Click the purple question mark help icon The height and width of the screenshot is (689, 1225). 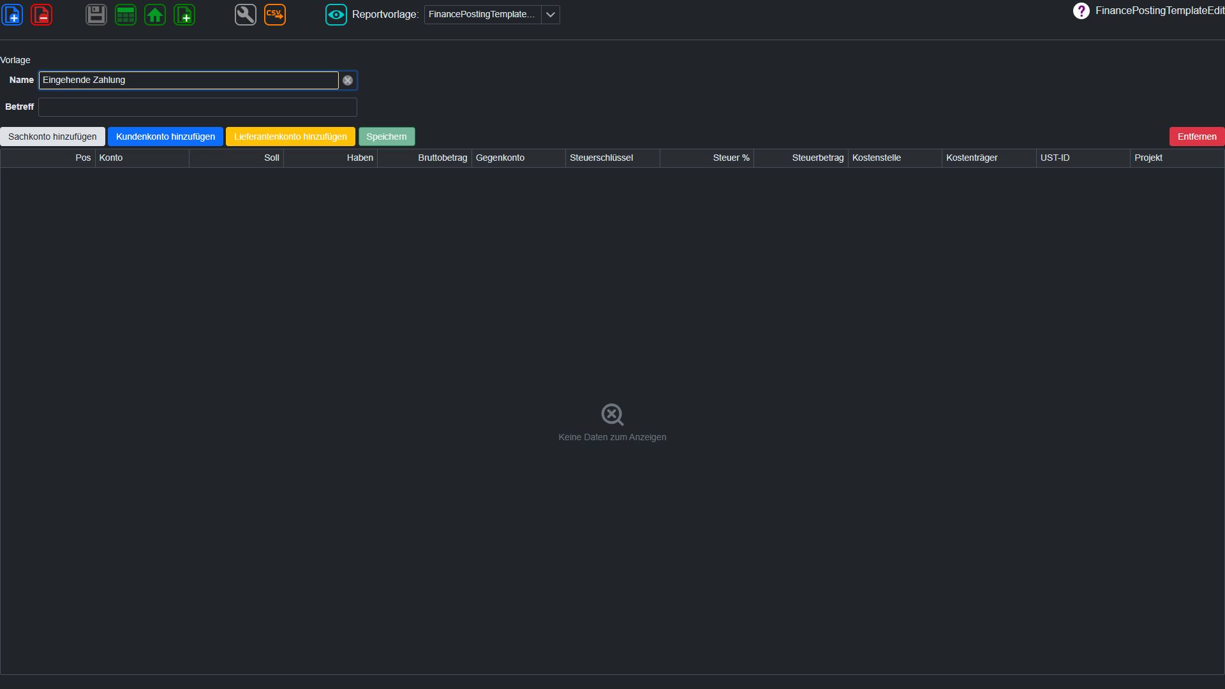[x=1081, y=11]
